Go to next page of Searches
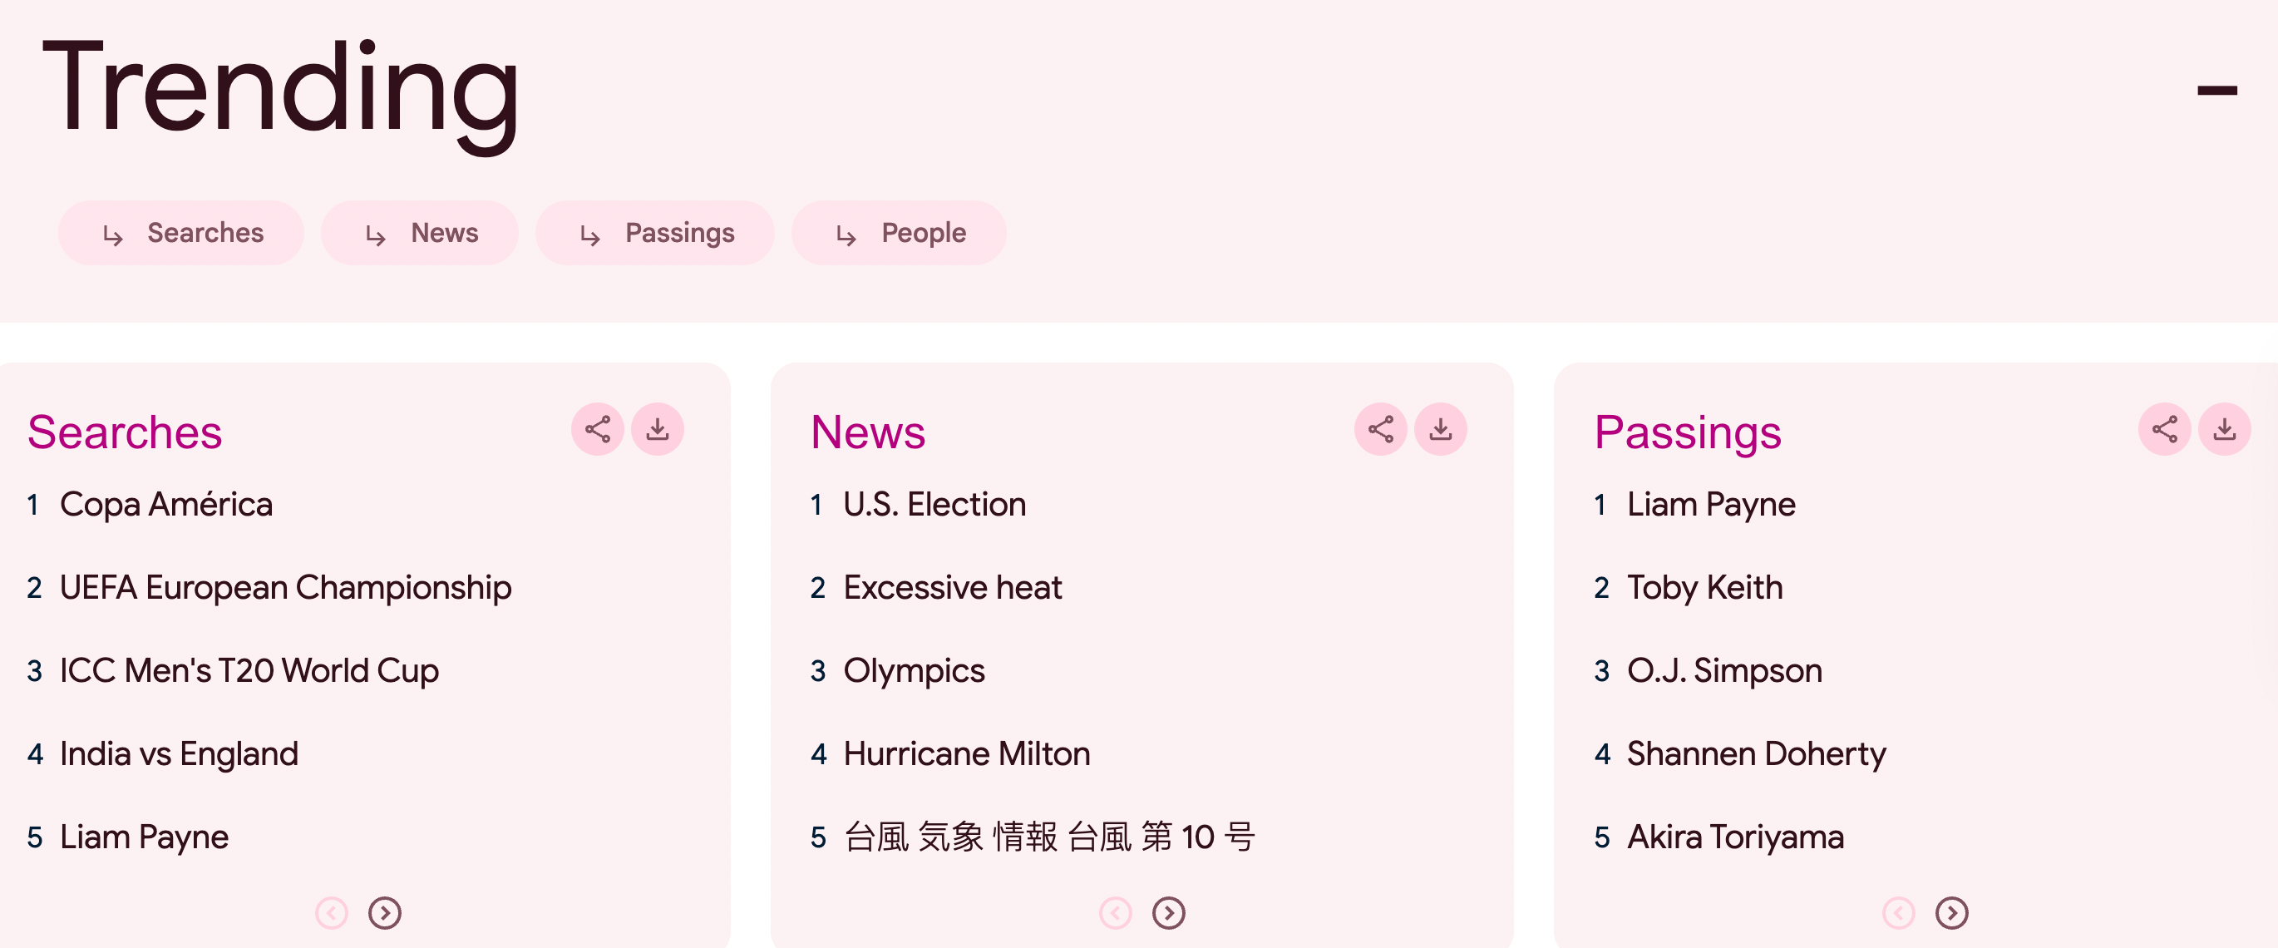The width and height of the screenshot is (2278, 948). (385, 912)
